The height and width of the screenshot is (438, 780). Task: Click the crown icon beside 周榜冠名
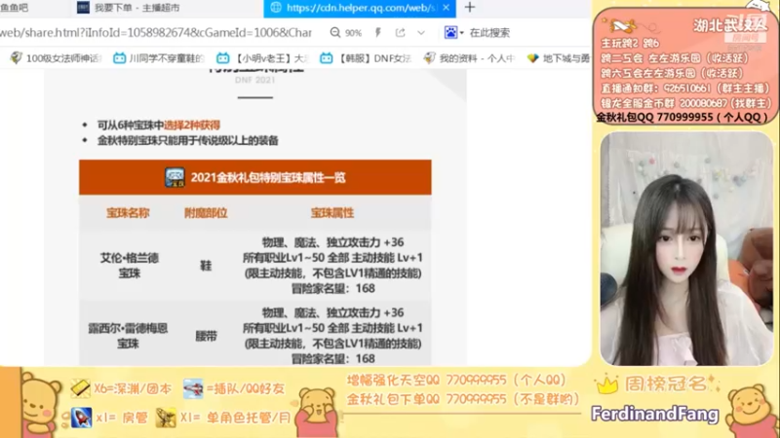click(x=606, y=384)
